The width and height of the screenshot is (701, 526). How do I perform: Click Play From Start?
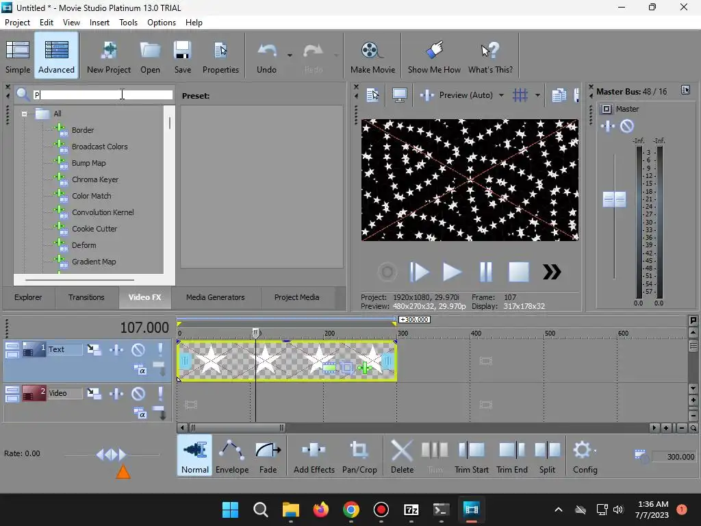tap(420, 271)
